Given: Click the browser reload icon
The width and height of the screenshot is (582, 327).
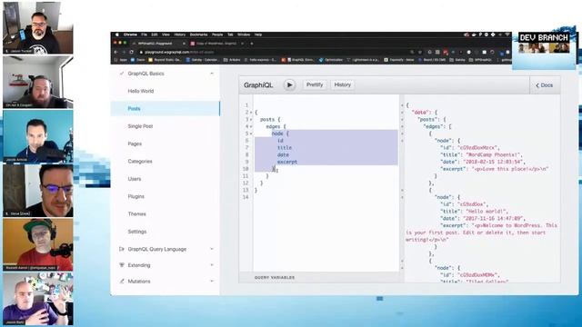Looking at the screenshot, I should 131,53.
